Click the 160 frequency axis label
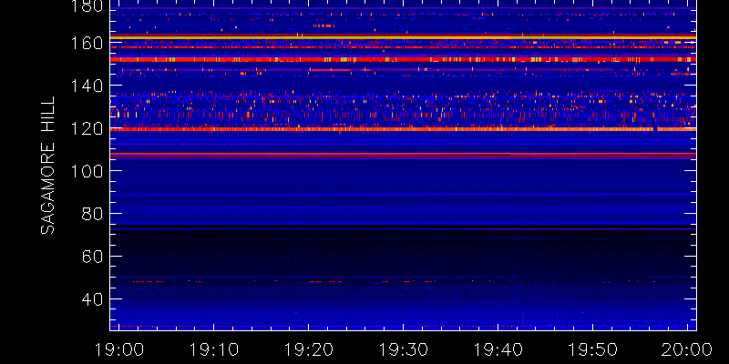This screenshot has height=364, width=729. [87, 43]
